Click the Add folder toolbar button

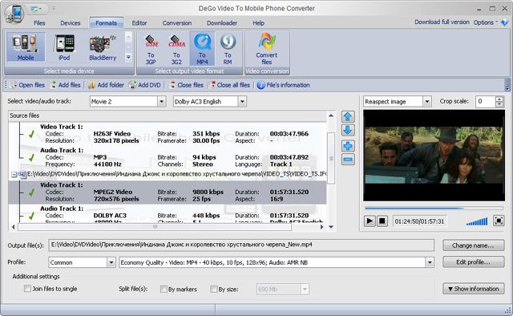tap(107, 85)
